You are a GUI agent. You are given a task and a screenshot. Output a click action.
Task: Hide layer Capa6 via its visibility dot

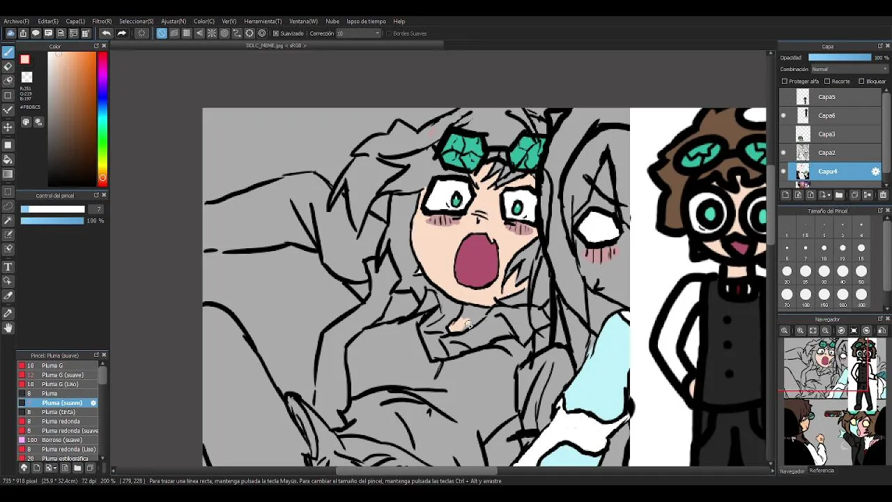pyautogui.click(x=783, y=116)
